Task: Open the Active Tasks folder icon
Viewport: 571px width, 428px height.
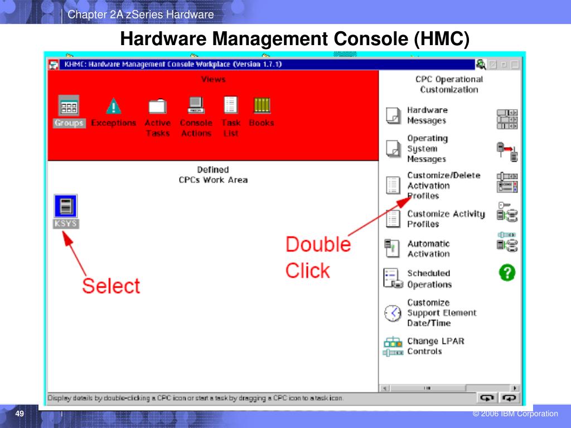Action: 157,106
